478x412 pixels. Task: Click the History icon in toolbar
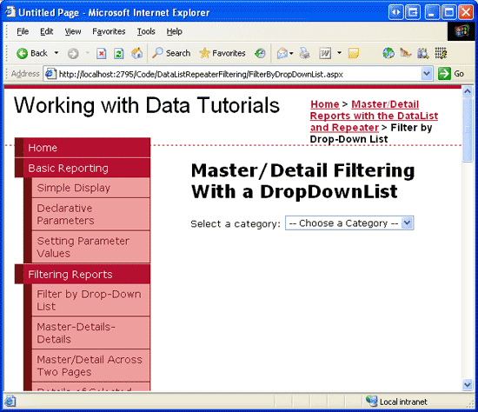coord(260,54)
